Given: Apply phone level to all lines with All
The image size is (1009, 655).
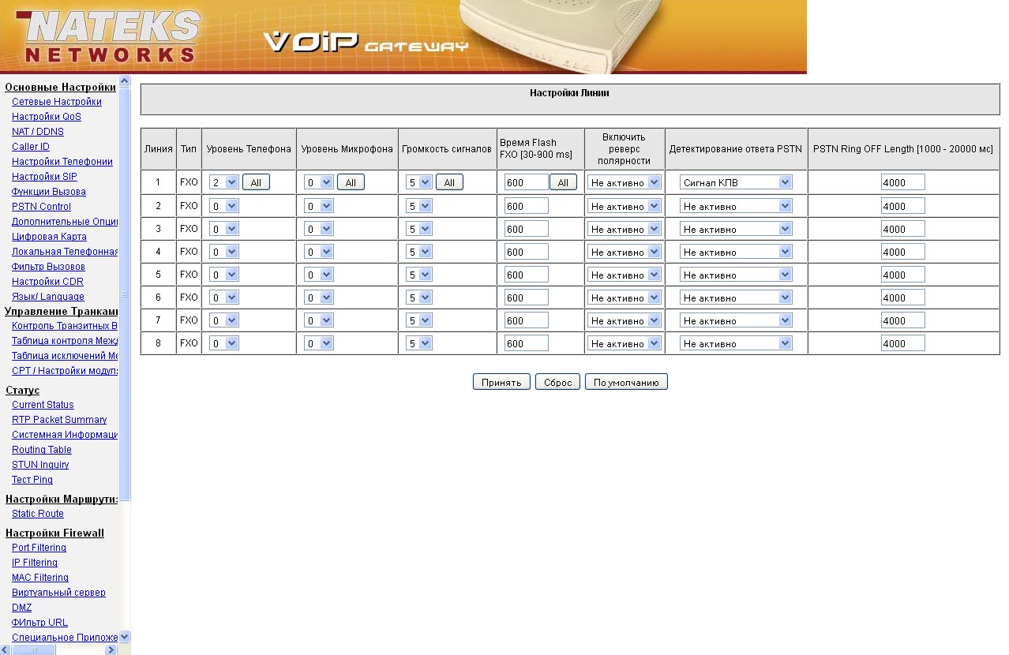Looking at the screenshot, I should point(256,182).
